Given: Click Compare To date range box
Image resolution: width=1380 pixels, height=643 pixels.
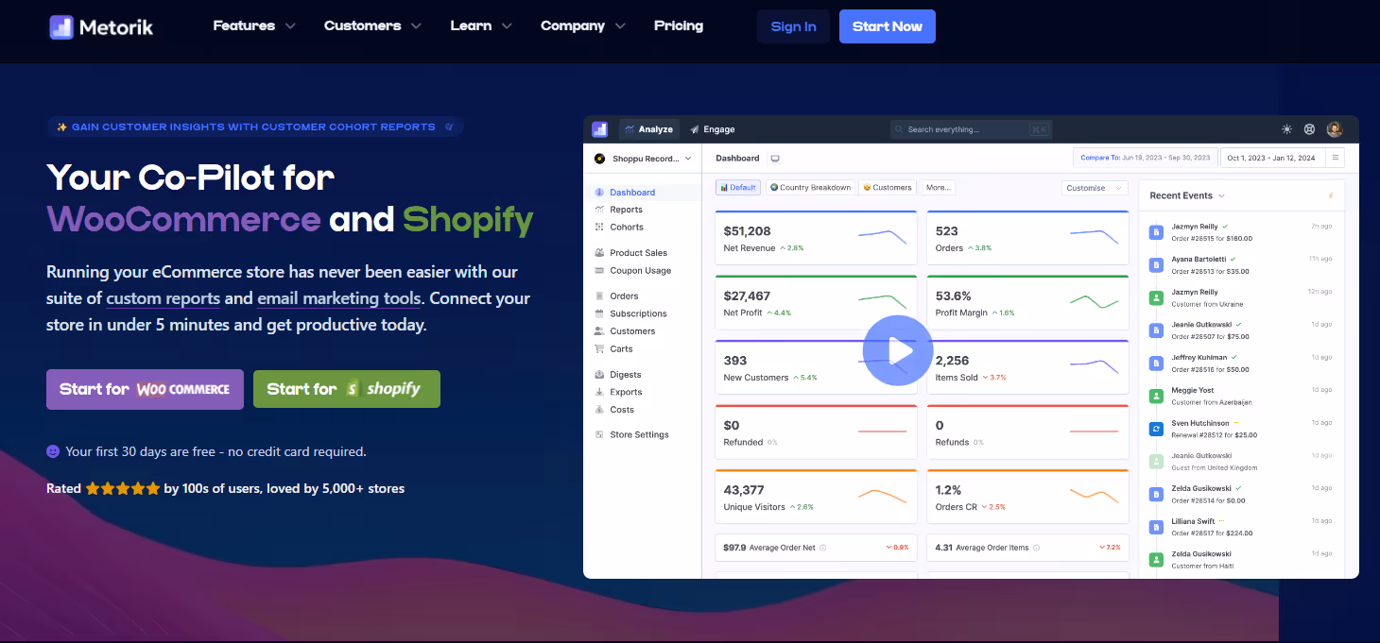Looking at the screenshot, I should pyautogui.click(x=1145, y=158).
